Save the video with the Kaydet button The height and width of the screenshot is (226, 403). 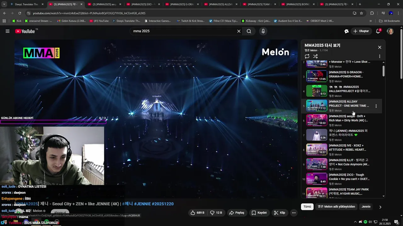click(259, 213)
